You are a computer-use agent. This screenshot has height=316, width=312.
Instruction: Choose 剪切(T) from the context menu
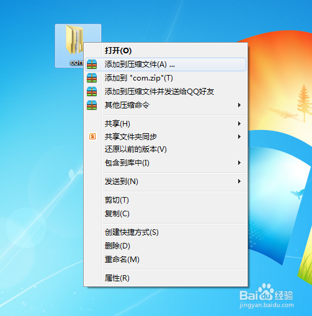pos(166,200)
